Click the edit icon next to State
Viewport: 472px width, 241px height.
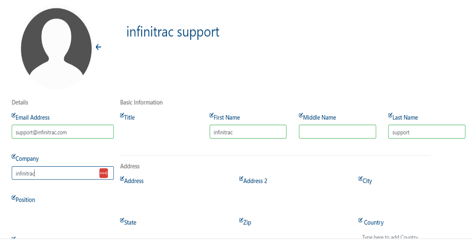click(x=122, y=220)
